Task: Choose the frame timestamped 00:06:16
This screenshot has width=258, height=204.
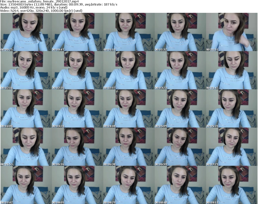Action: [x=78, y=147]
